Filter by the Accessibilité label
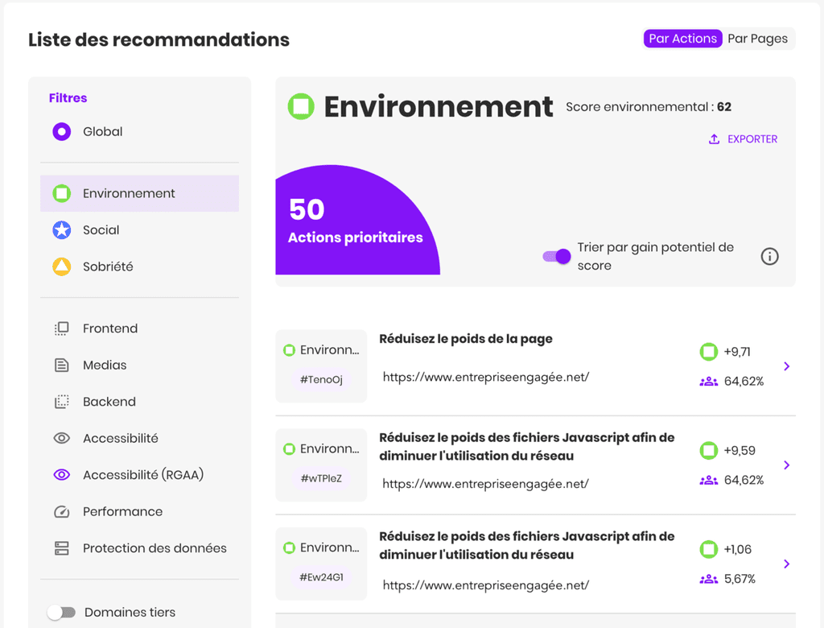 [121, 438]
